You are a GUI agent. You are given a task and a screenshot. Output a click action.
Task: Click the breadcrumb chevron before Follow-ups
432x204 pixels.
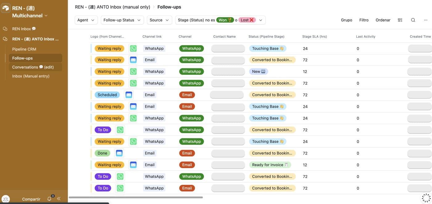[154, 7]
